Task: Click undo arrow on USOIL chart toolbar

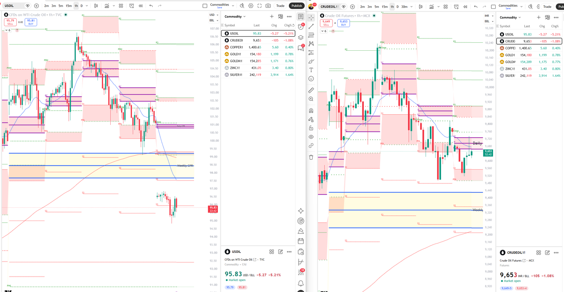Action: click(151, 6)
